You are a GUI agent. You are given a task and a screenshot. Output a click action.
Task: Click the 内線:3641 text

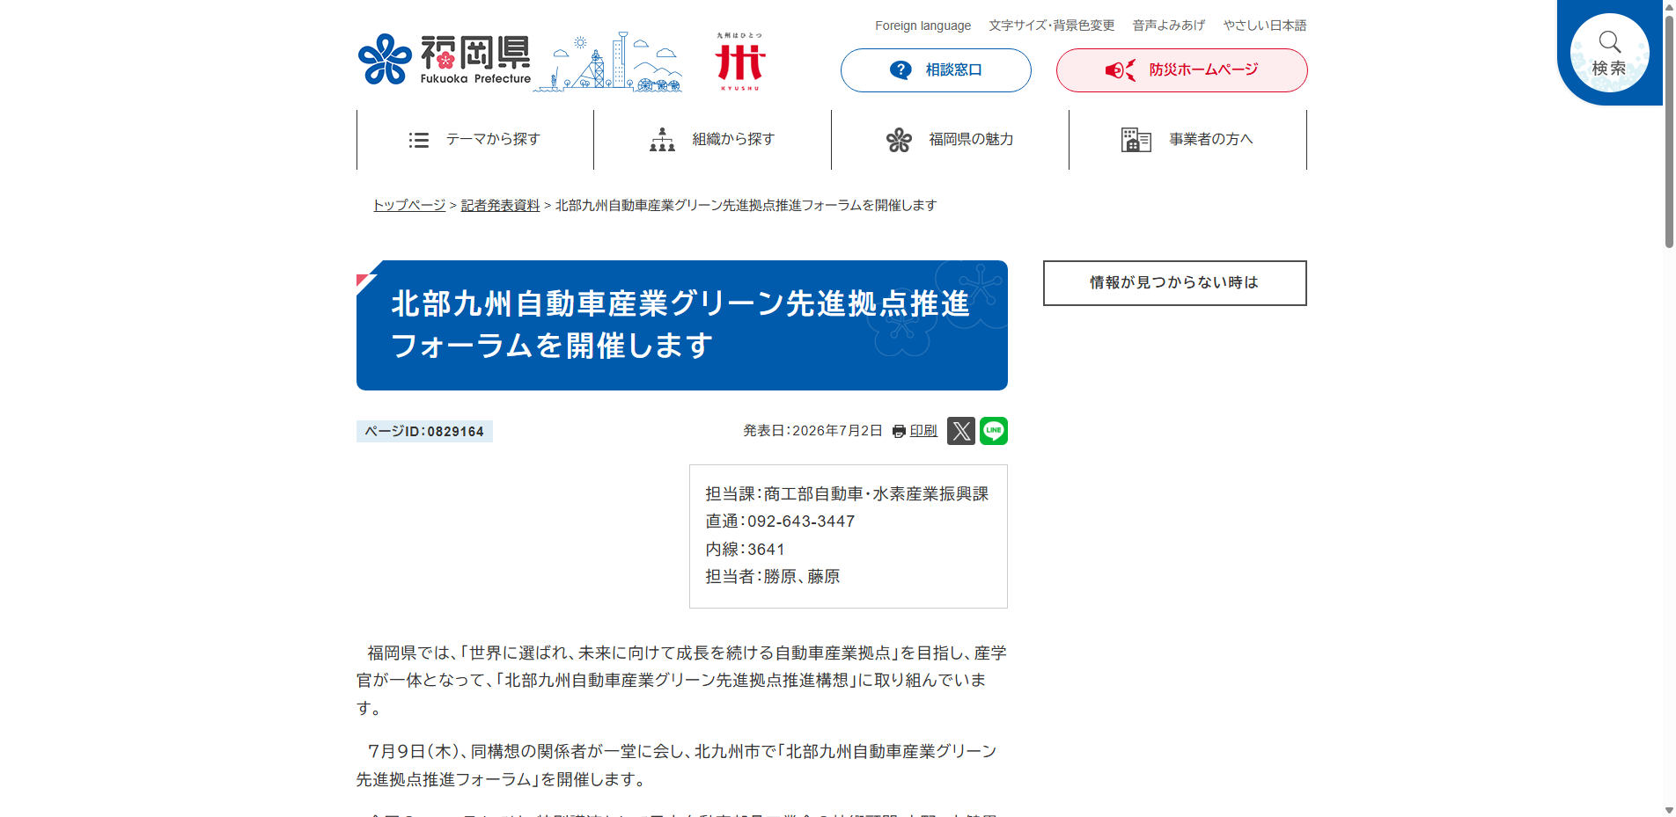pos(745,550)
